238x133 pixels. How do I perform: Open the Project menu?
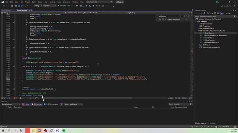(x=27, y=2)
